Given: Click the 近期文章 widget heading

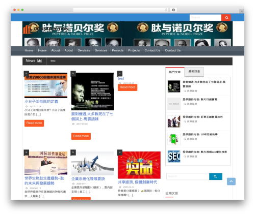Looking at the screenshot, I should pyautogui.click(x=171, y=193).
